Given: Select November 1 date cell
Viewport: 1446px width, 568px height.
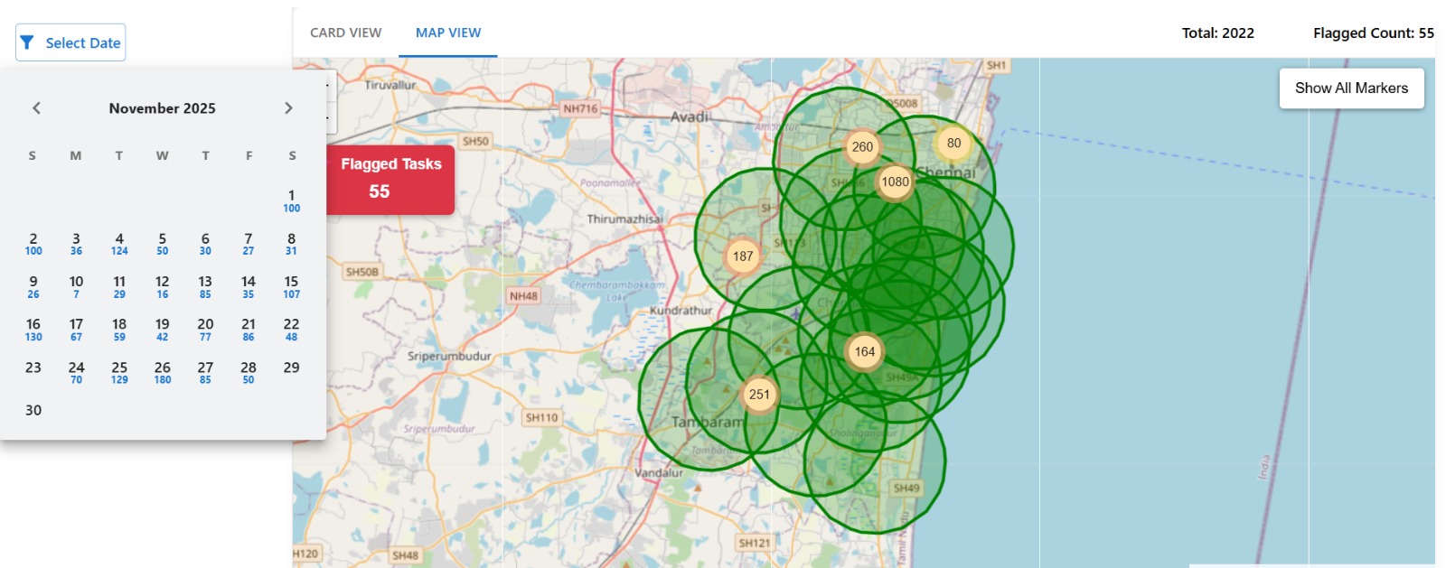Looking at the screenshot, I should [x=291, y=200].
